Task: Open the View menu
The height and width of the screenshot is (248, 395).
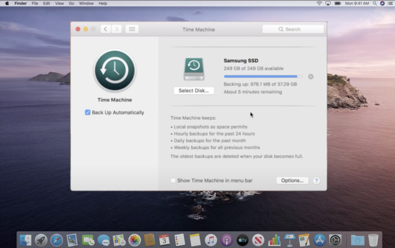Action: point(59,3)
